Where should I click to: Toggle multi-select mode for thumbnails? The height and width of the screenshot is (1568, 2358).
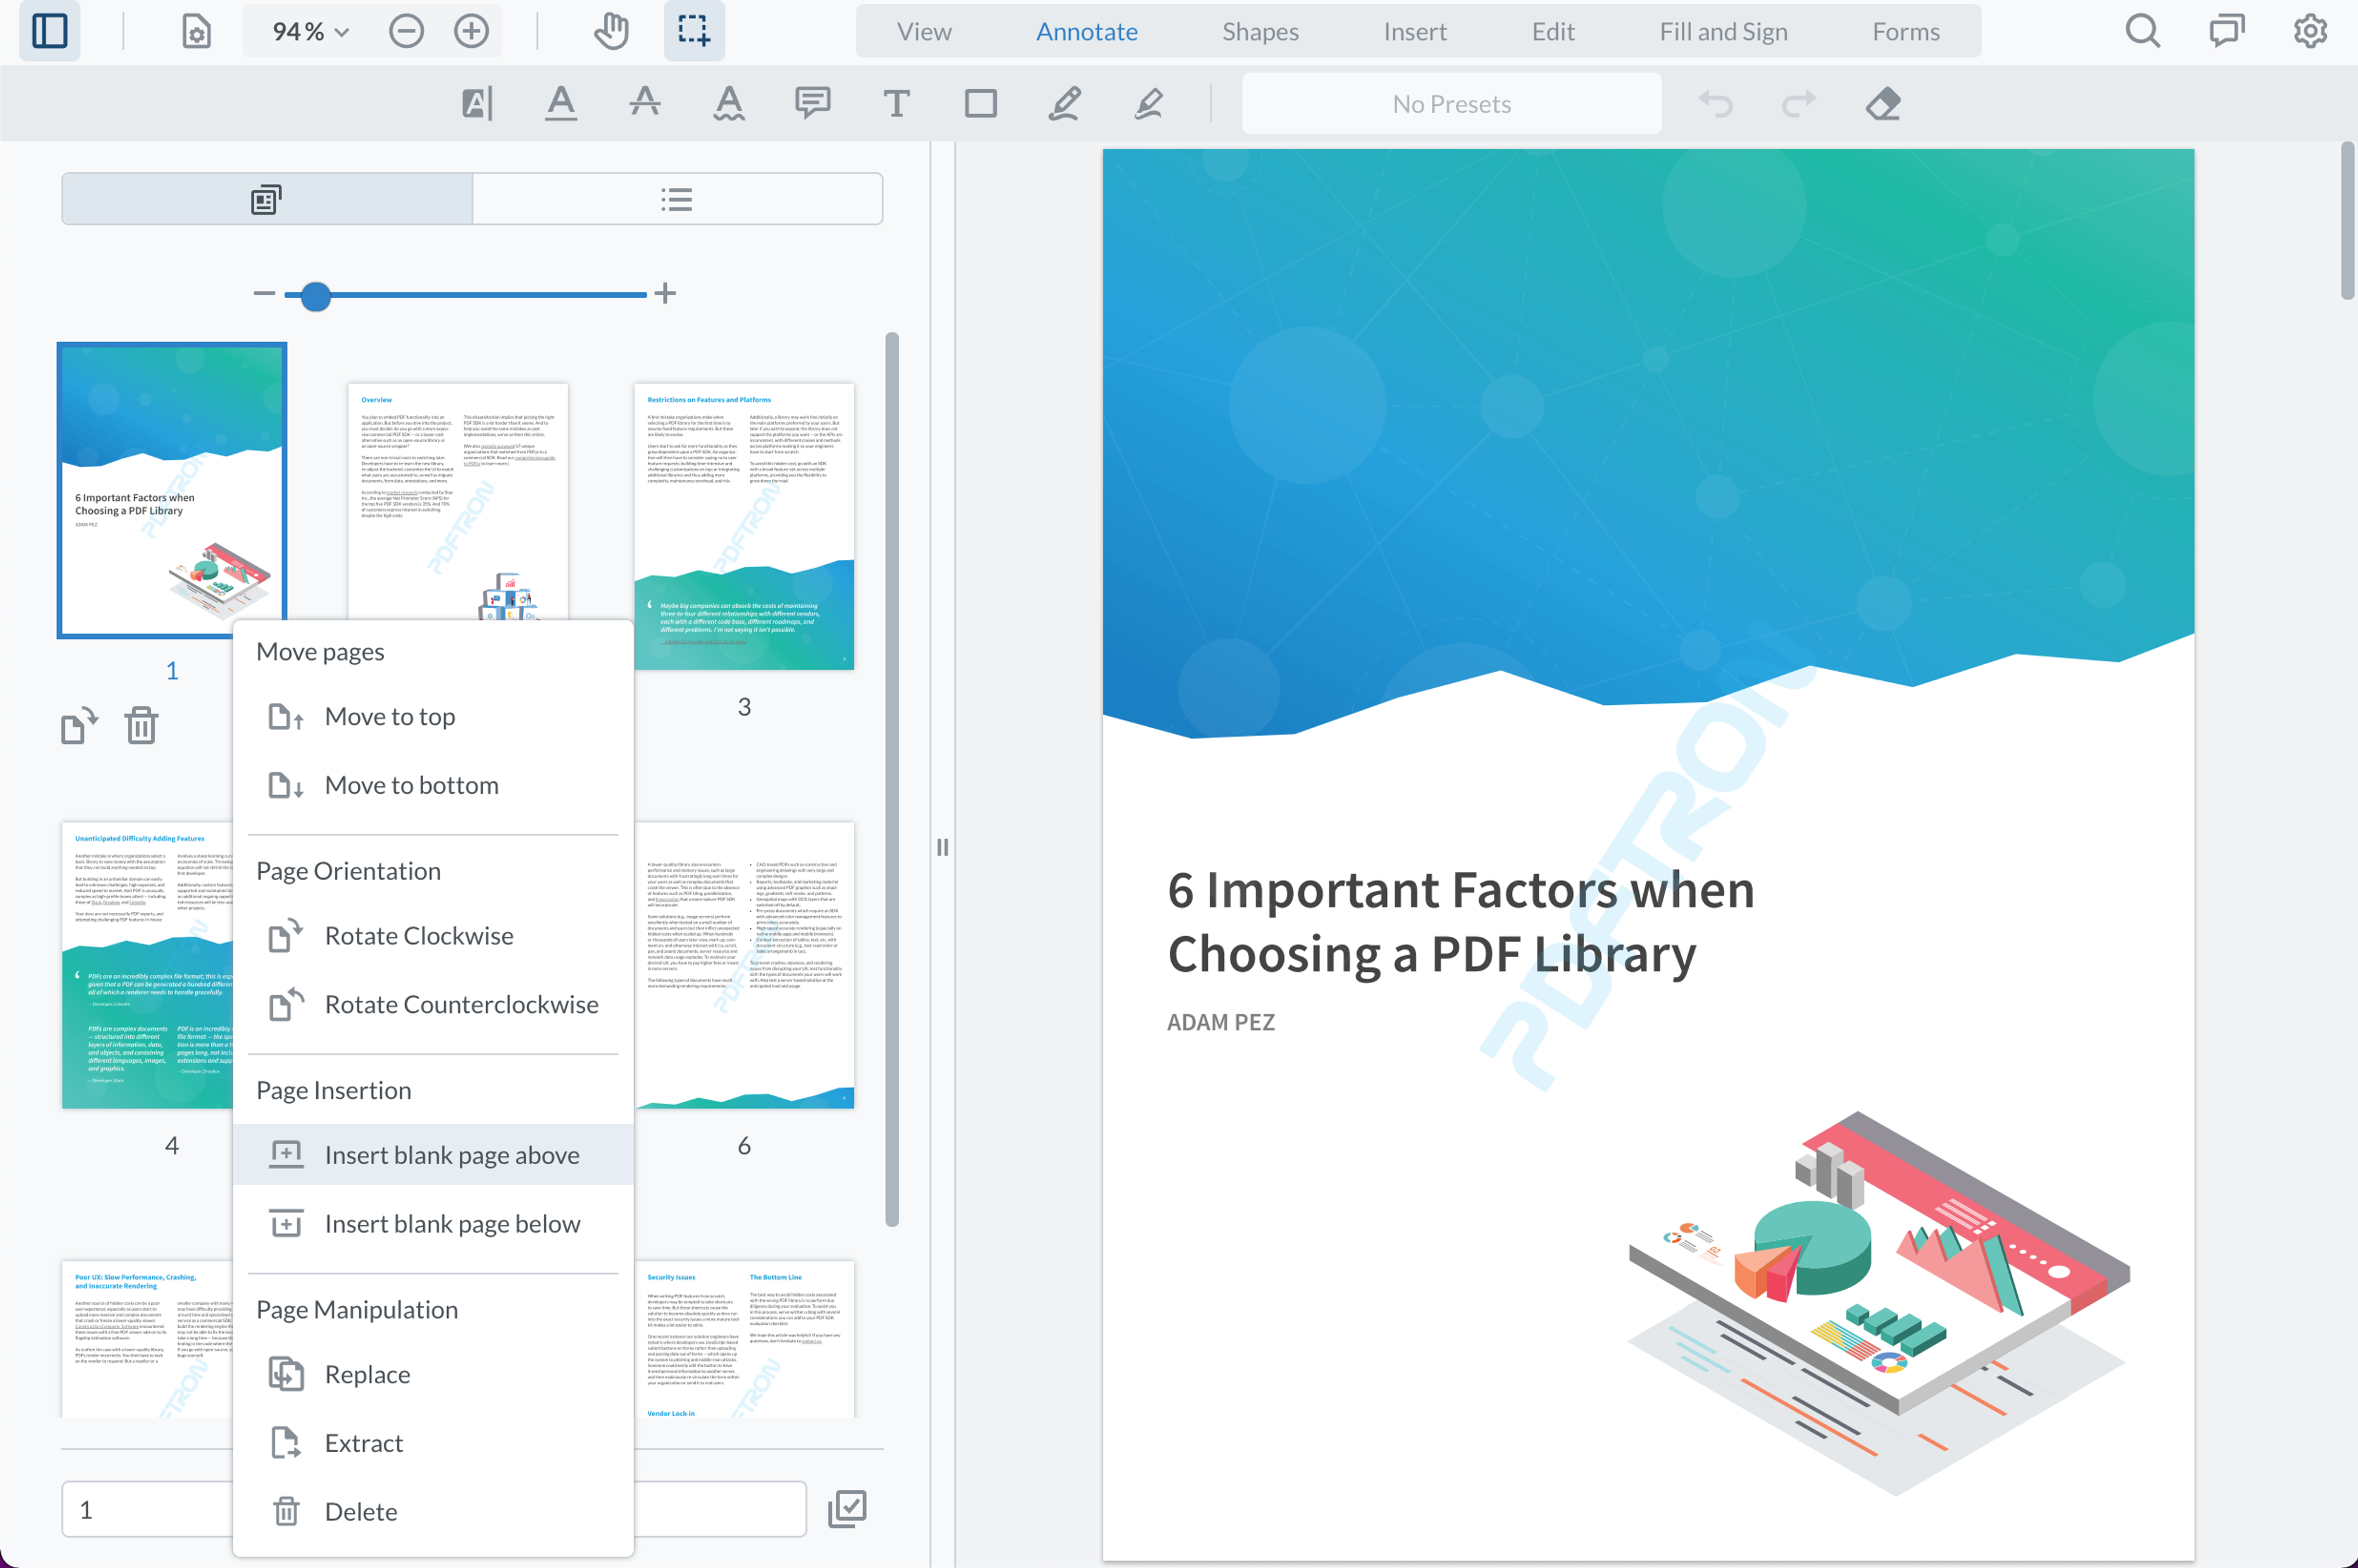click(x=847, y=1508)
